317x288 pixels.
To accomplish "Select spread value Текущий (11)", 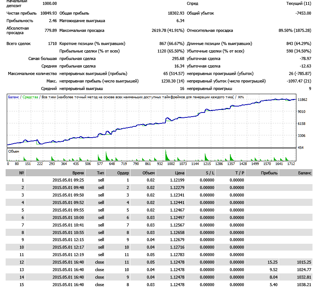I will [x=299, y=3].
